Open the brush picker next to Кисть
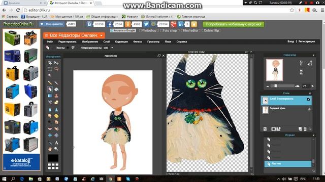Image resolution: width=325 pixels, height=182 pixels. point(68,48)
